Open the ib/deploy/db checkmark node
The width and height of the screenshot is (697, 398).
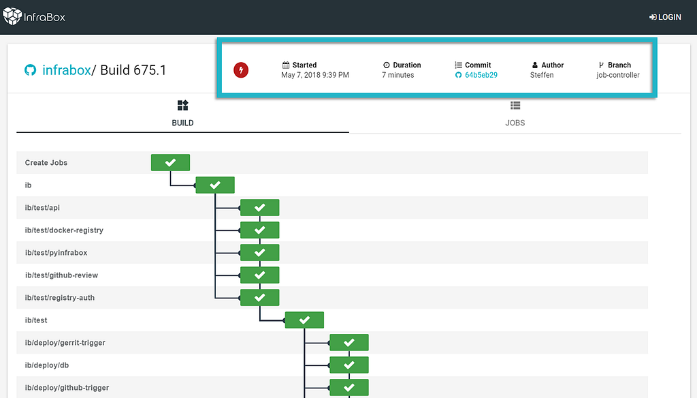349,365
